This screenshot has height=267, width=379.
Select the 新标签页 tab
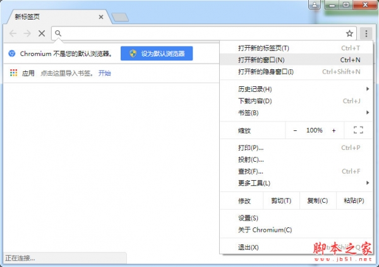[x=51, y=15]
